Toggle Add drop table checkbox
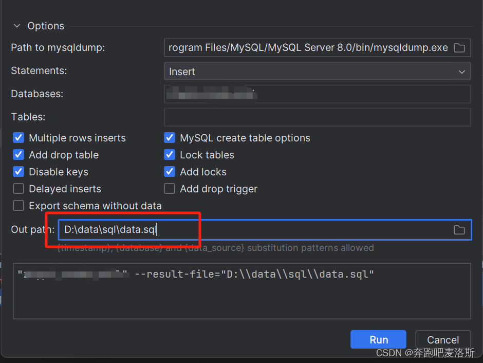 (x=18, y=154)
